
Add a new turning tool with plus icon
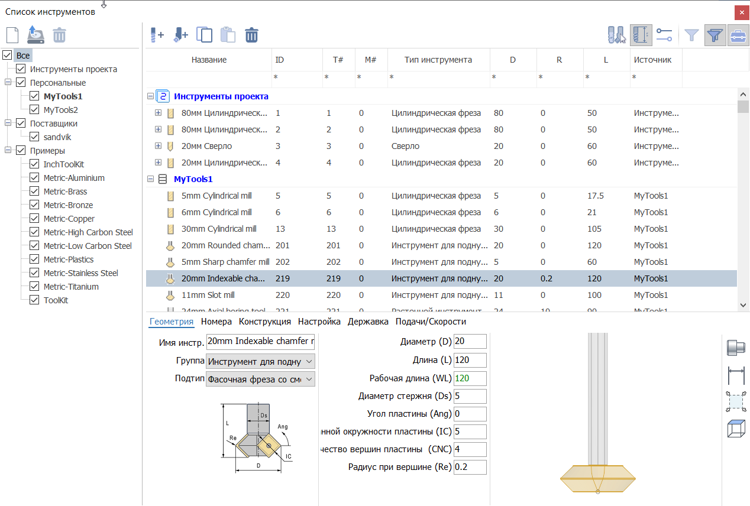coord(180,35)
